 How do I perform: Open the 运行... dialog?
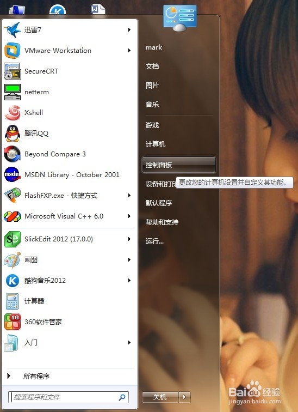click(154, 241)
